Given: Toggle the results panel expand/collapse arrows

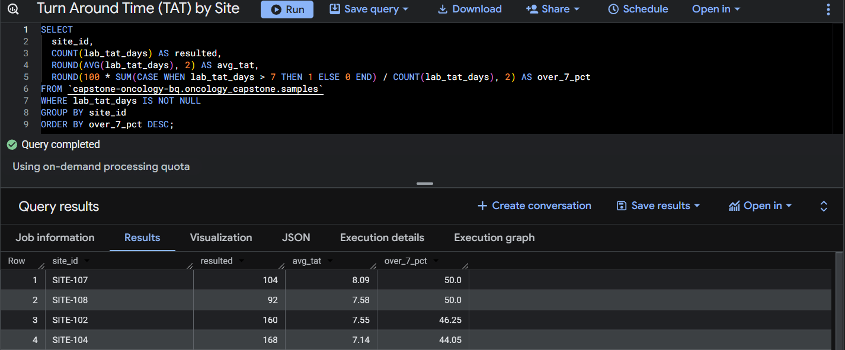Looking at the screenshot, I should click(x=824, y=205).
